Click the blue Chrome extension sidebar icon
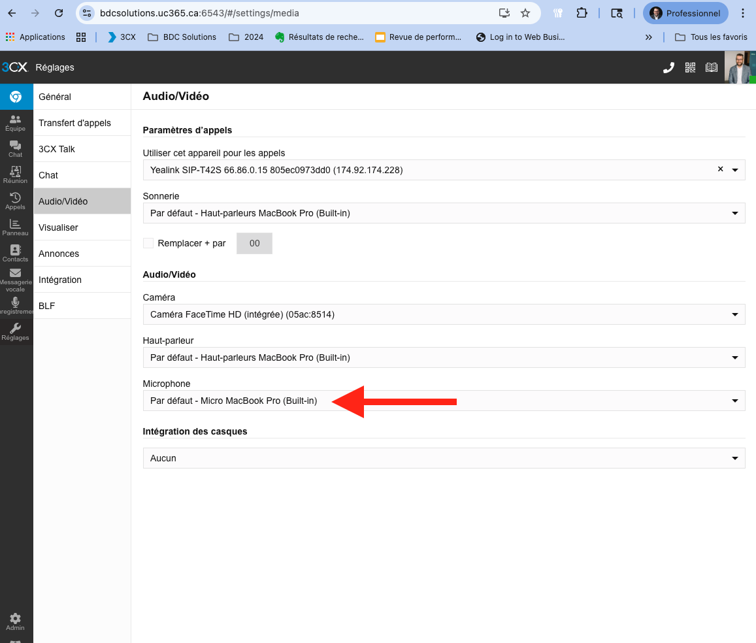Screen dimensions: 756x643 (16, 97)
